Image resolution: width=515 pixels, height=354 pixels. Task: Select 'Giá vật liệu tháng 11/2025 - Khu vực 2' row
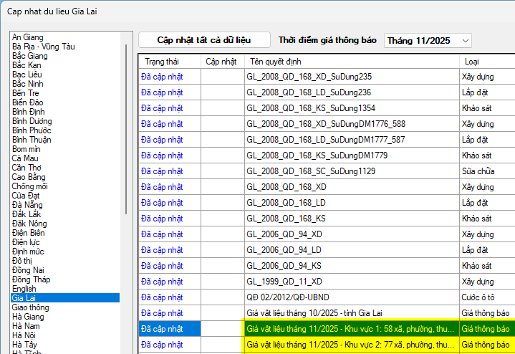pos(351,344)
